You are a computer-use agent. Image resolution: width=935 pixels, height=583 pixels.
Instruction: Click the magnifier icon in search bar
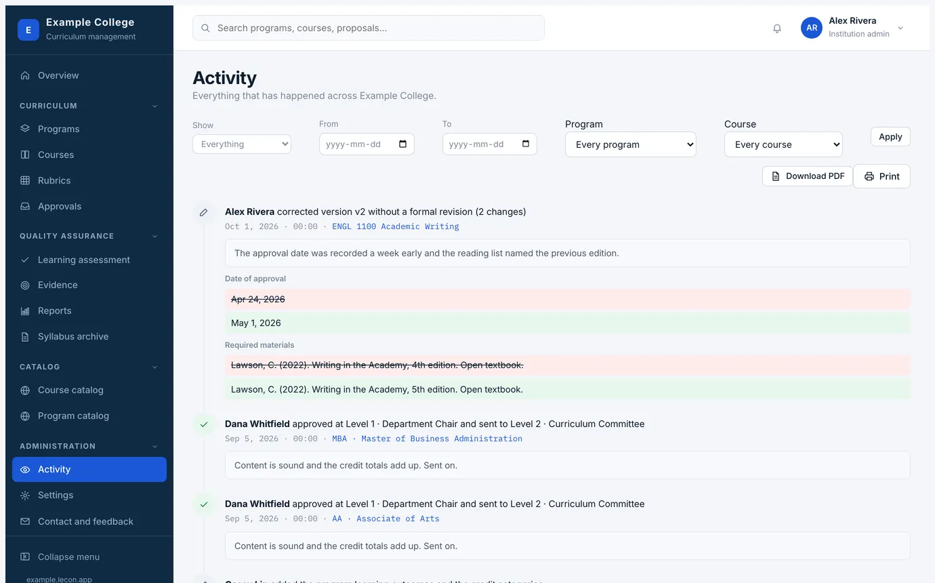pos(205,28)
